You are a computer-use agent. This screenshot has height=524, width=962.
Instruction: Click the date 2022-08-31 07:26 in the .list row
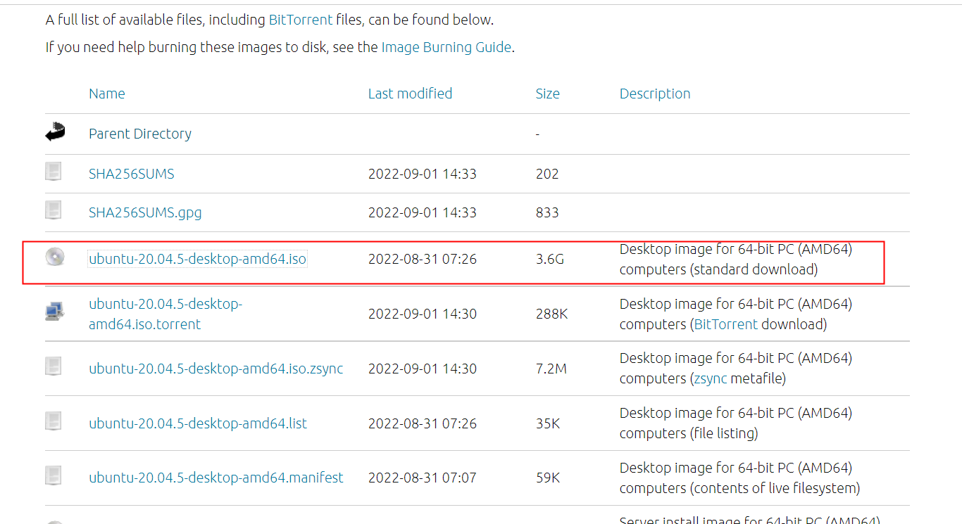pos(423,424)
